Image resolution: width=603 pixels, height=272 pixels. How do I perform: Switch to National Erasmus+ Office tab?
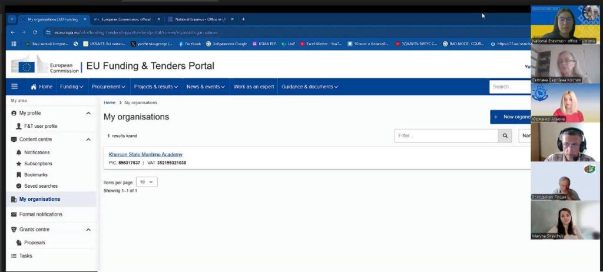pos(200,19)
